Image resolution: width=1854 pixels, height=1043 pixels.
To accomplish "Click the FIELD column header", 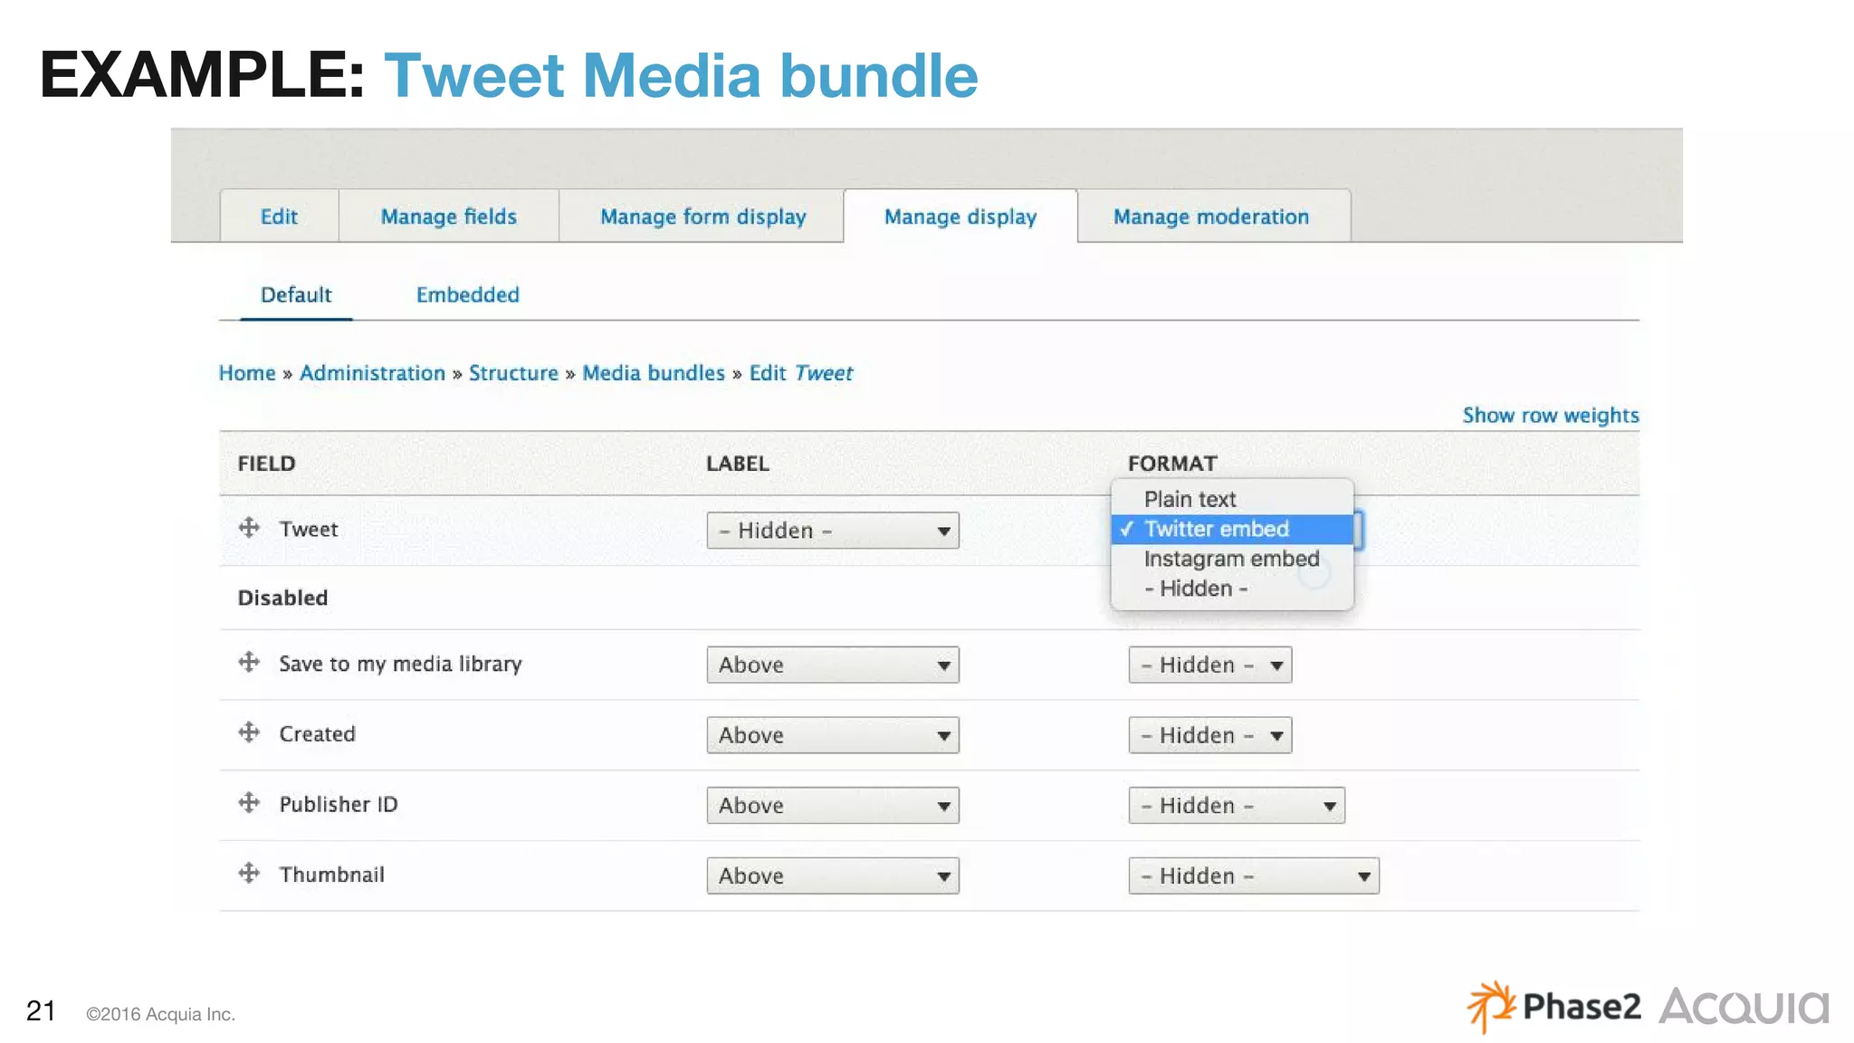I will 266,464.
